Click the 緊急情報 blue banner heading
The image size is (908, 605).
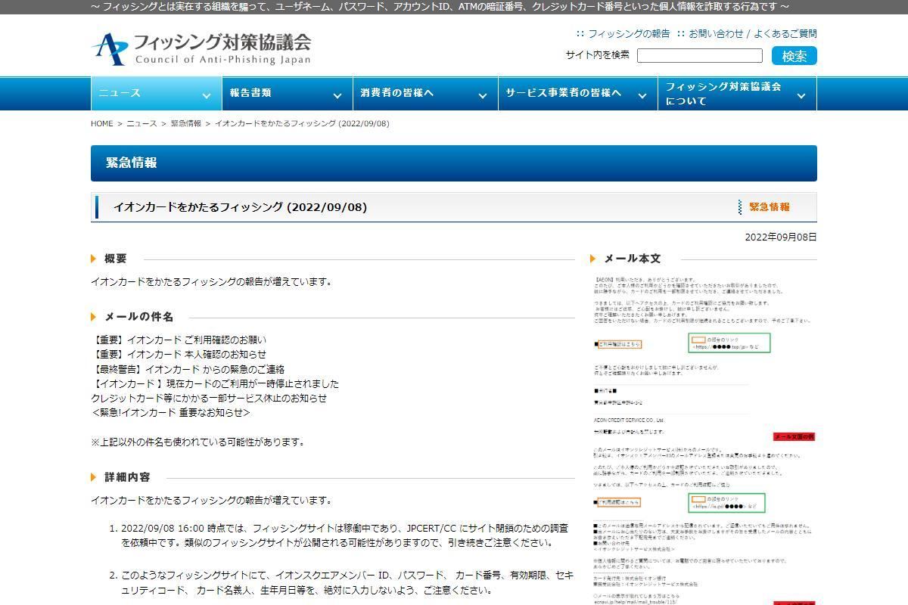tap(454, 163)
